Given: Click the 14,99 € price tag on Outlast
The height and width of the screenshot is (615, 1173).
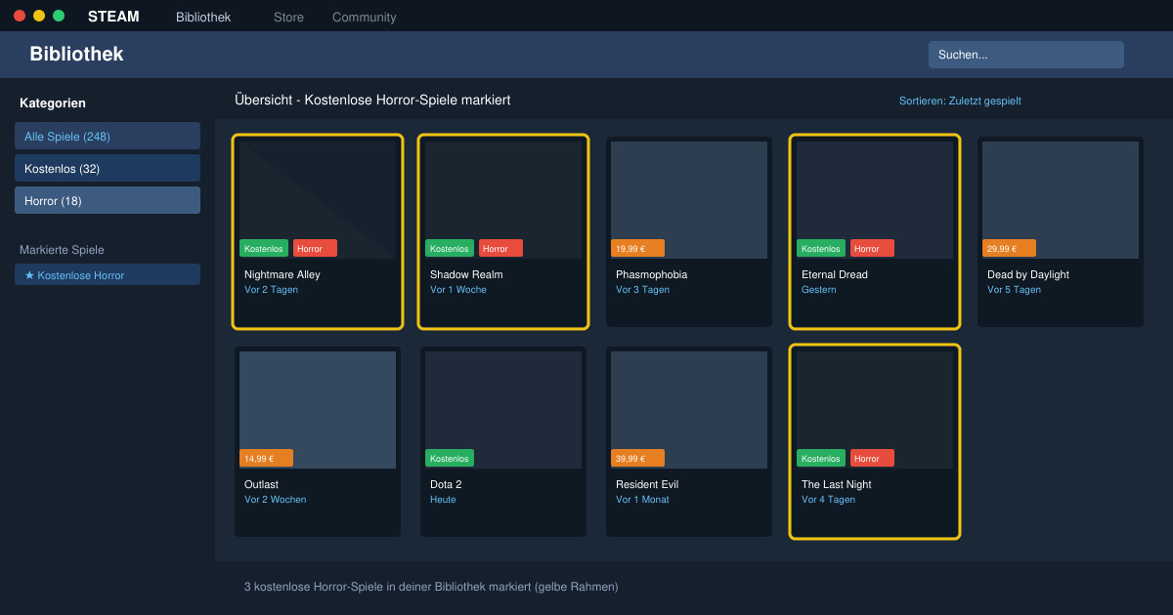Looking at the screenshot, I should [x=266, y=458].
